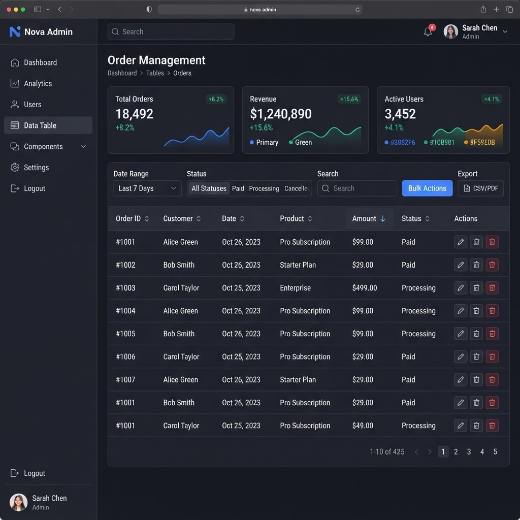The image size is (520, 520).
Task: Reload the page using the browser refresh icon
Action: pyautogui.click(x=357, y=10)
